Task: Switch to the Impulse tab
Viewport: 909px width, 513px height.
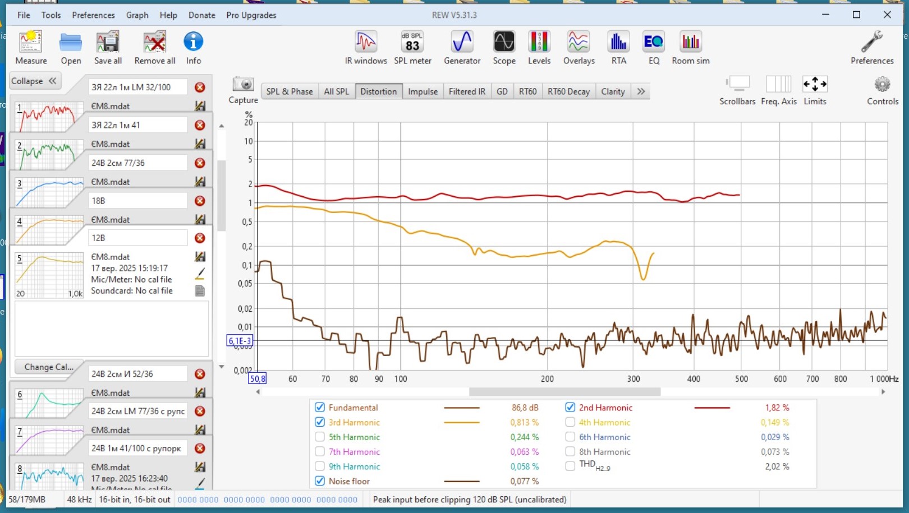Action: pyautogui.click(x=423, y=91)
